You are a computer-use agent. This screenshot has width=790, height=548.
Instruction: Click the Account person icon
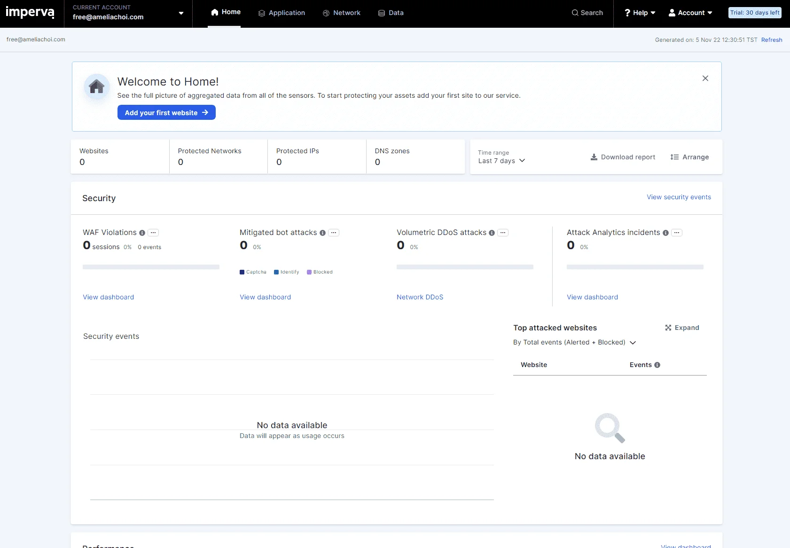672,13
